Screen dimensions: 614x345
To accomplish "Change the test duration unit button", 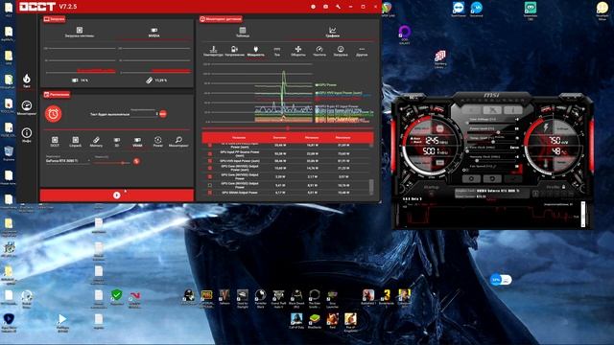I will 163,114.
